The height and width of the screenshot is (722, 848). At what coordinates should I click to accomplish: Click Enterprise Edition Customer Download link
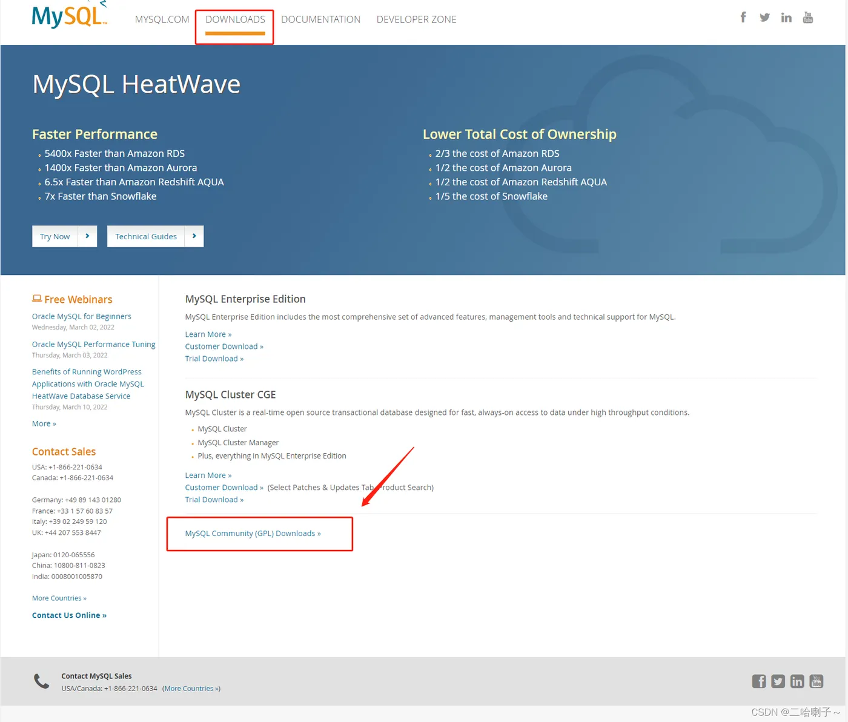coord(224,346)
